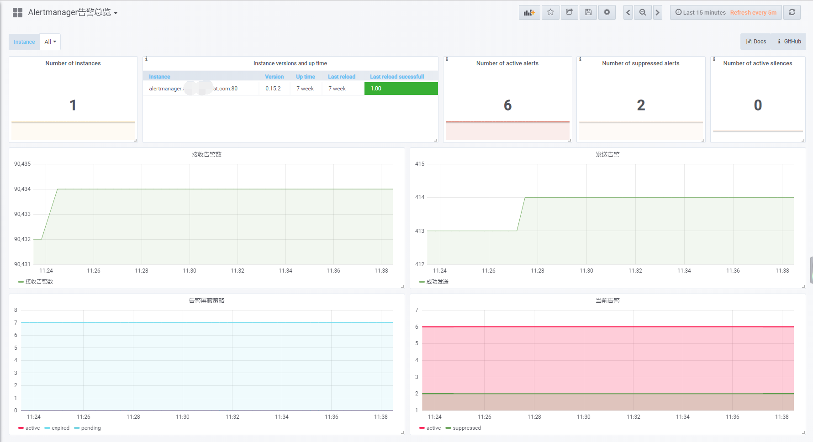The width and height of the screenshot is (813, 442).
Task: Star this dashboard as favorite
Action: (x=550, y=12)
